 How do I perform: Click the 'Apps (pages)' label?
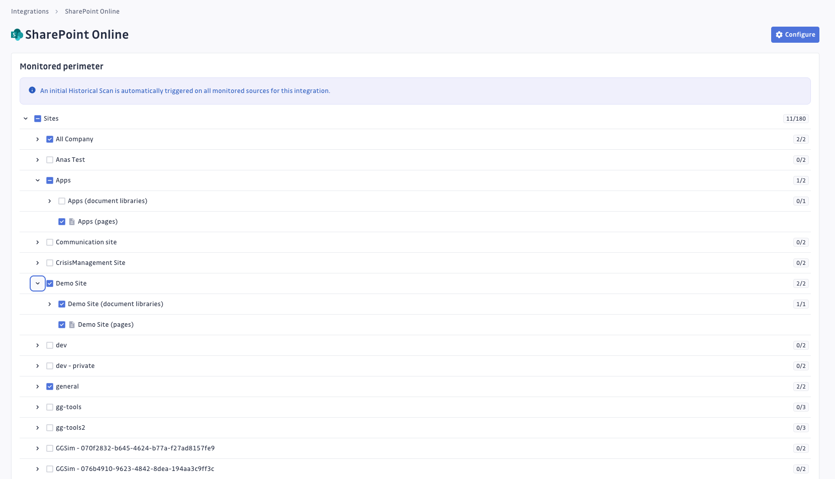98,222
